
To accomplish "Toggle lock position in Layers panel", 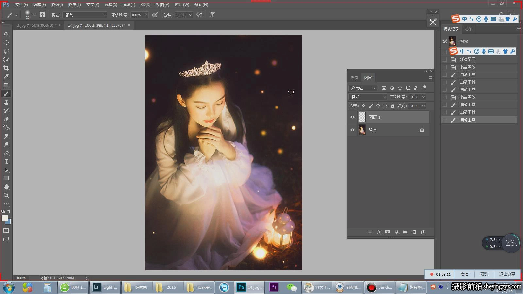I will (378, 106).
